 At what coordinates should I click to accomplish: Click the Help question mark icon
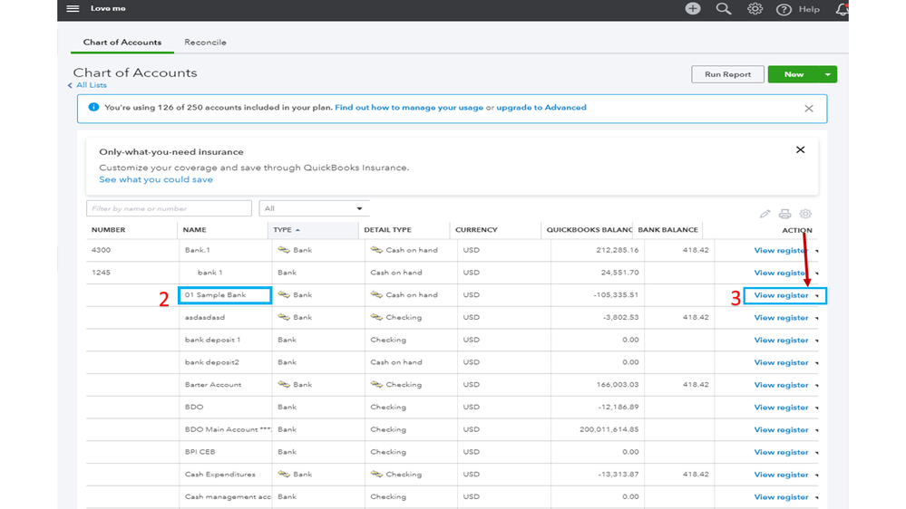coord(784,10)
